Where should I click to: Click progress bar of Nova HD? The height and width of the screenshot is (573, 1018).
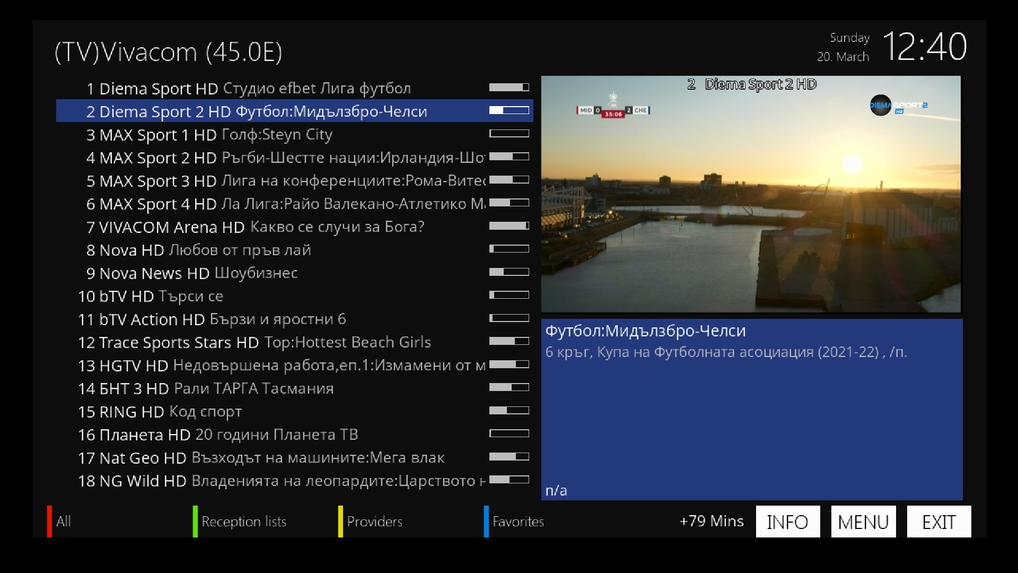pos(509,248)
